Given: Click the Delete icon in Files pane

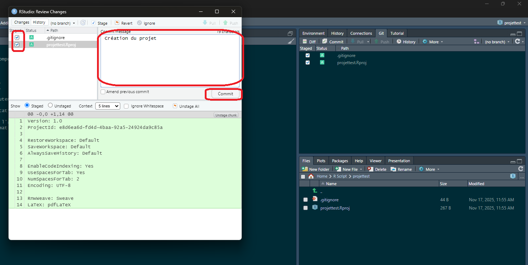Looking at the screenshot, I should [x=370, y=169].
